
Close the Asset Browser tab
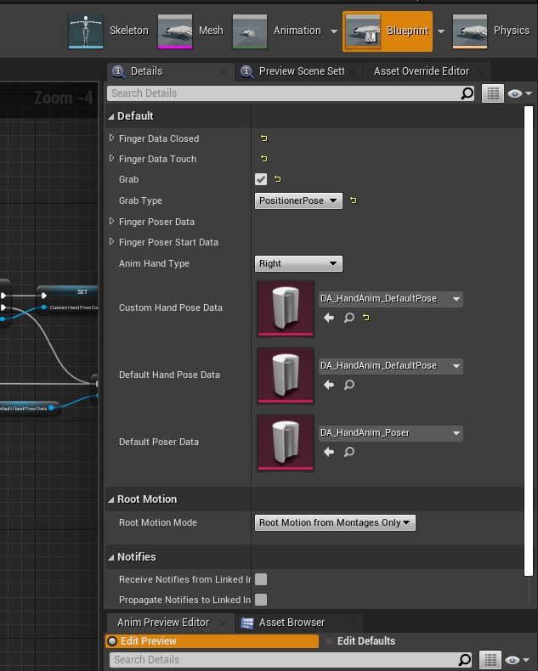point(352,623)
